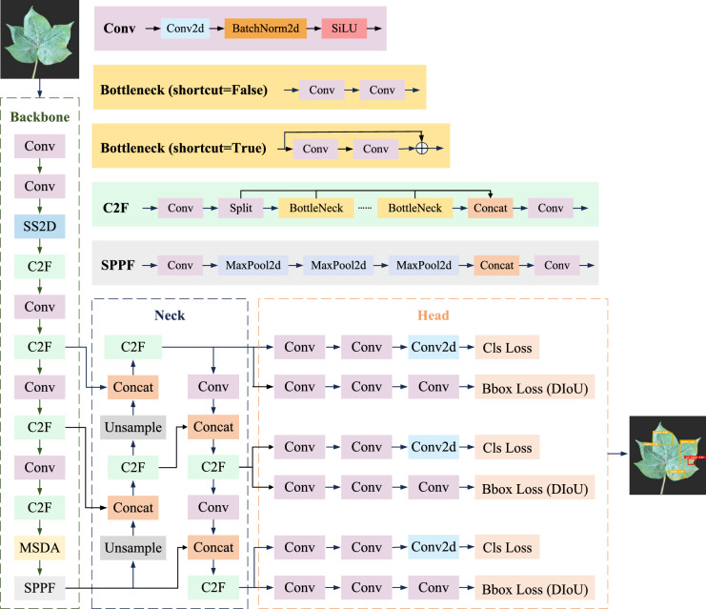Click the dotted ellipsis between BottleNeck blocks
Screen dimensions: 706x609
pyautogui.click(x=365, y=208)
